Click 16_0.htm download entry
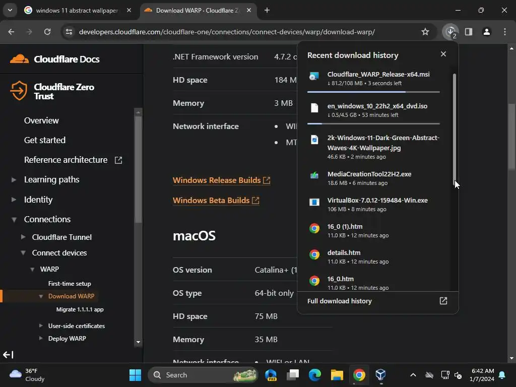This screenshot has width=516, height=387. click(373, 283)
